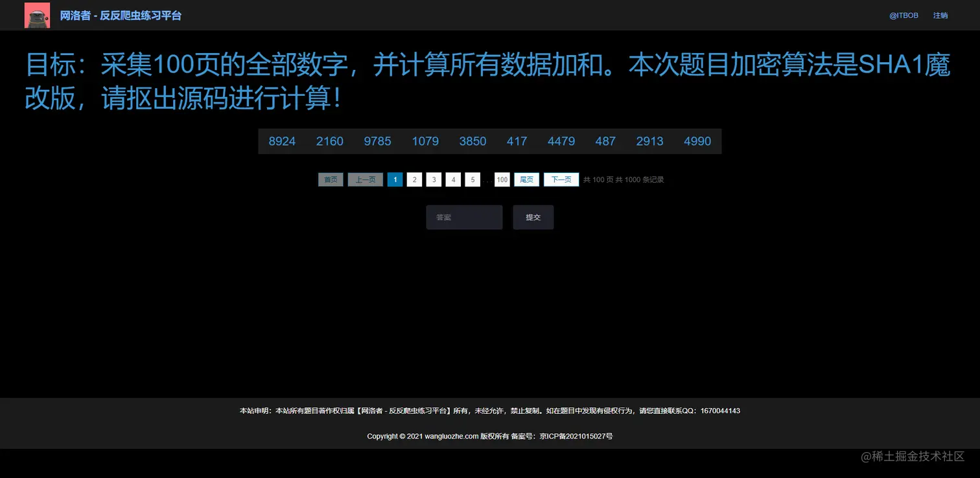Screen dimensions: 980x478
Task: Click the Copyright © 2021 wangluozhe.com footer line
Action: click(490, 436)
